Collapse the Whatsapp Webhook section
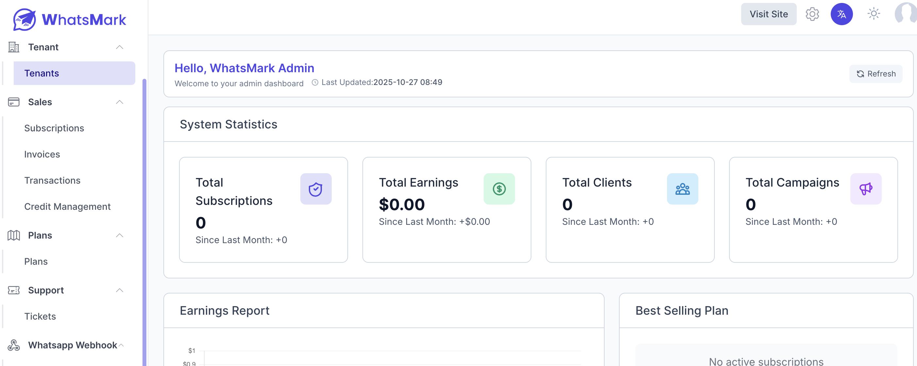917x366 pixels. pos(121,345)
